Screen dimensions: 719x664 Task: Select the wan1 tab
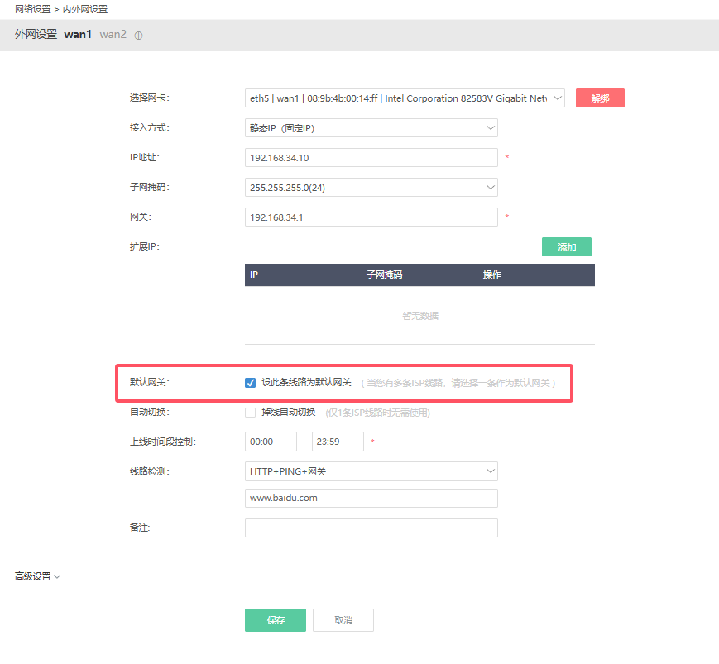[x=78, y=35]
